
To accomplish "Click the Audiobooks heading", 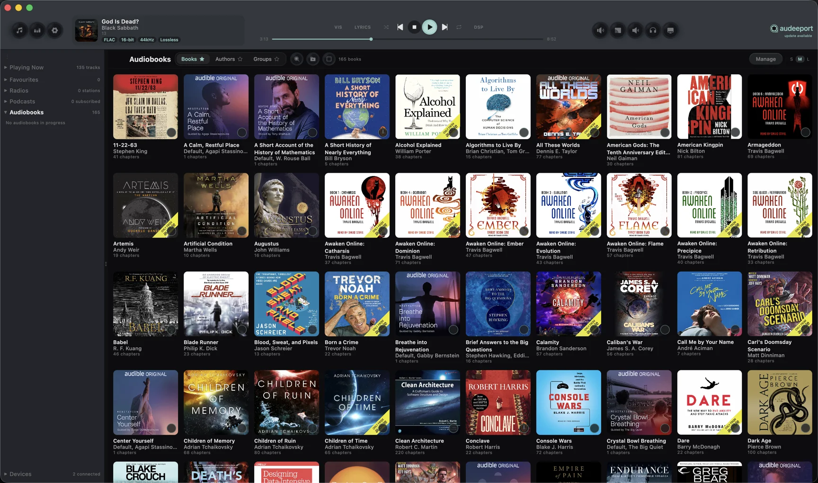I will pos(150,59).
